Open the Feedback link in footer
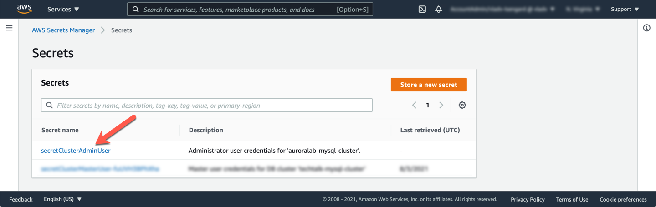 [x=21, y=199]
